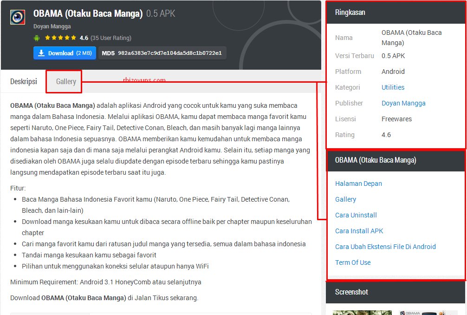This screenshot has width=467, height=315.
Task: Click the first screenshot thumbnail
Action: point(362,313)
